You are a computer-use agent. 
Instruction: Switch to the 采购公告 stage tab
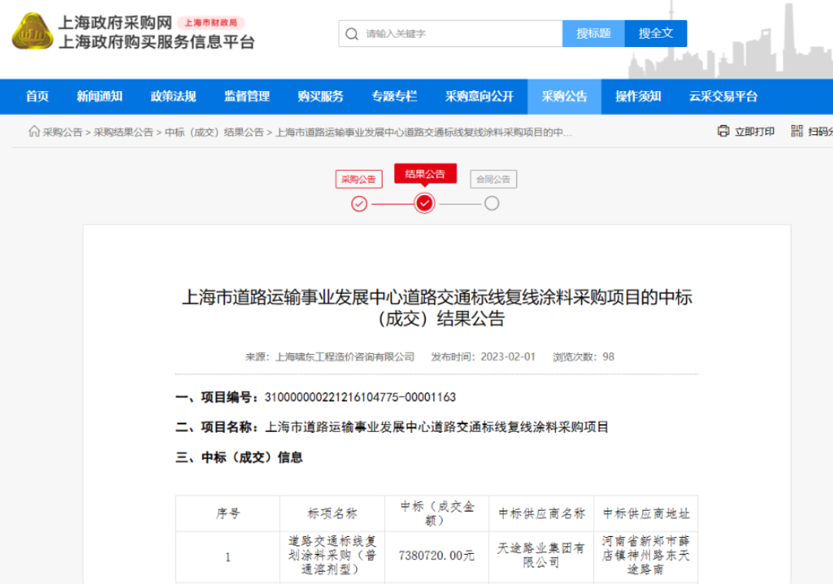(359, 178)
